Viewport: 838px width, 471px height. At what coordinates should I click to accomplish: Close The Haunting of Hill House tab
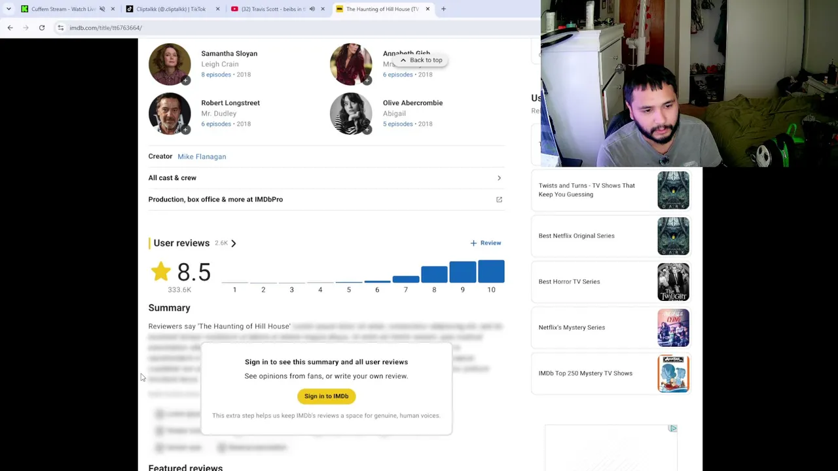(x=428, y=9)
